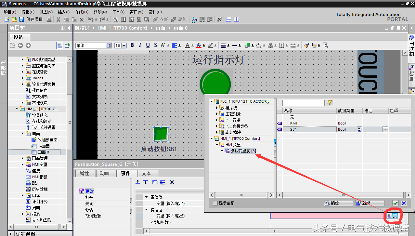The width and height of the screenshot is (415, 236).
Task: Click the text color A swatch
Action: [188, 45]
